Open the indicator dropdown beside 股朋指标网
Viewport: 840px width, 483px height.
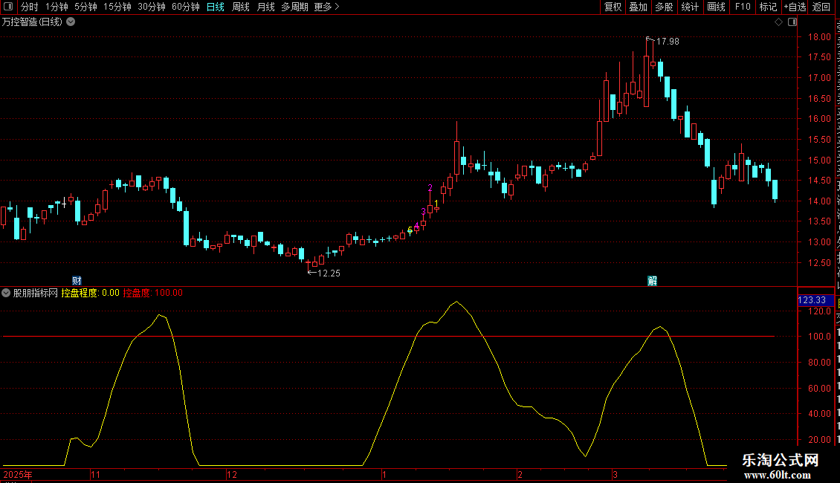[x=6, y=293]
